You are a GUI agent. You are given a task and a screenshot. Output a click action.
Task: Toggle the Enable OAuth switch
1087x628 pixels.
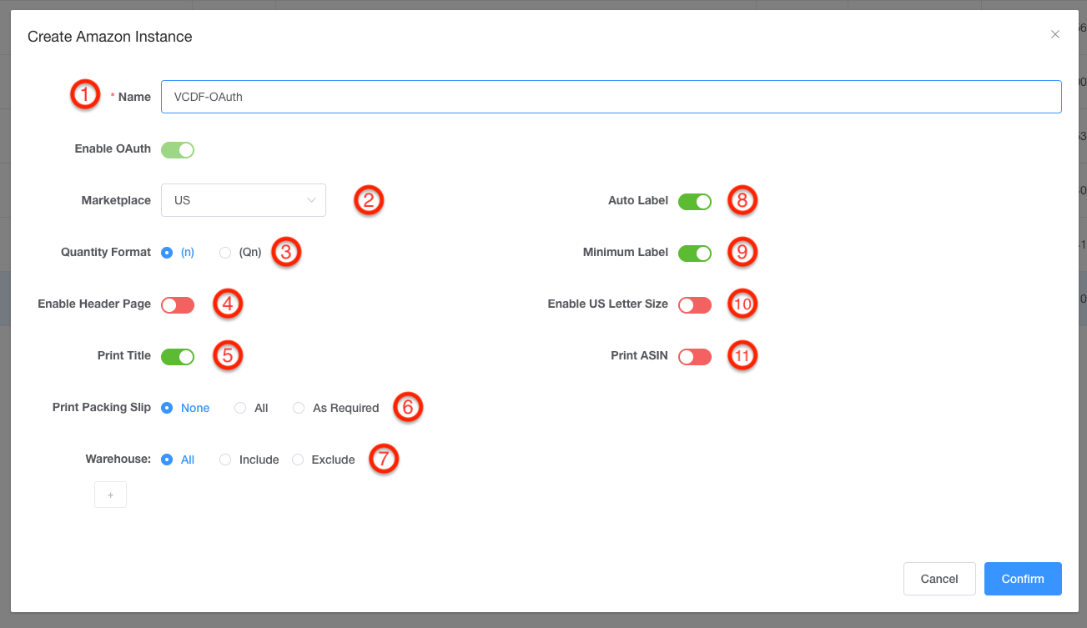tap(178, 150)
